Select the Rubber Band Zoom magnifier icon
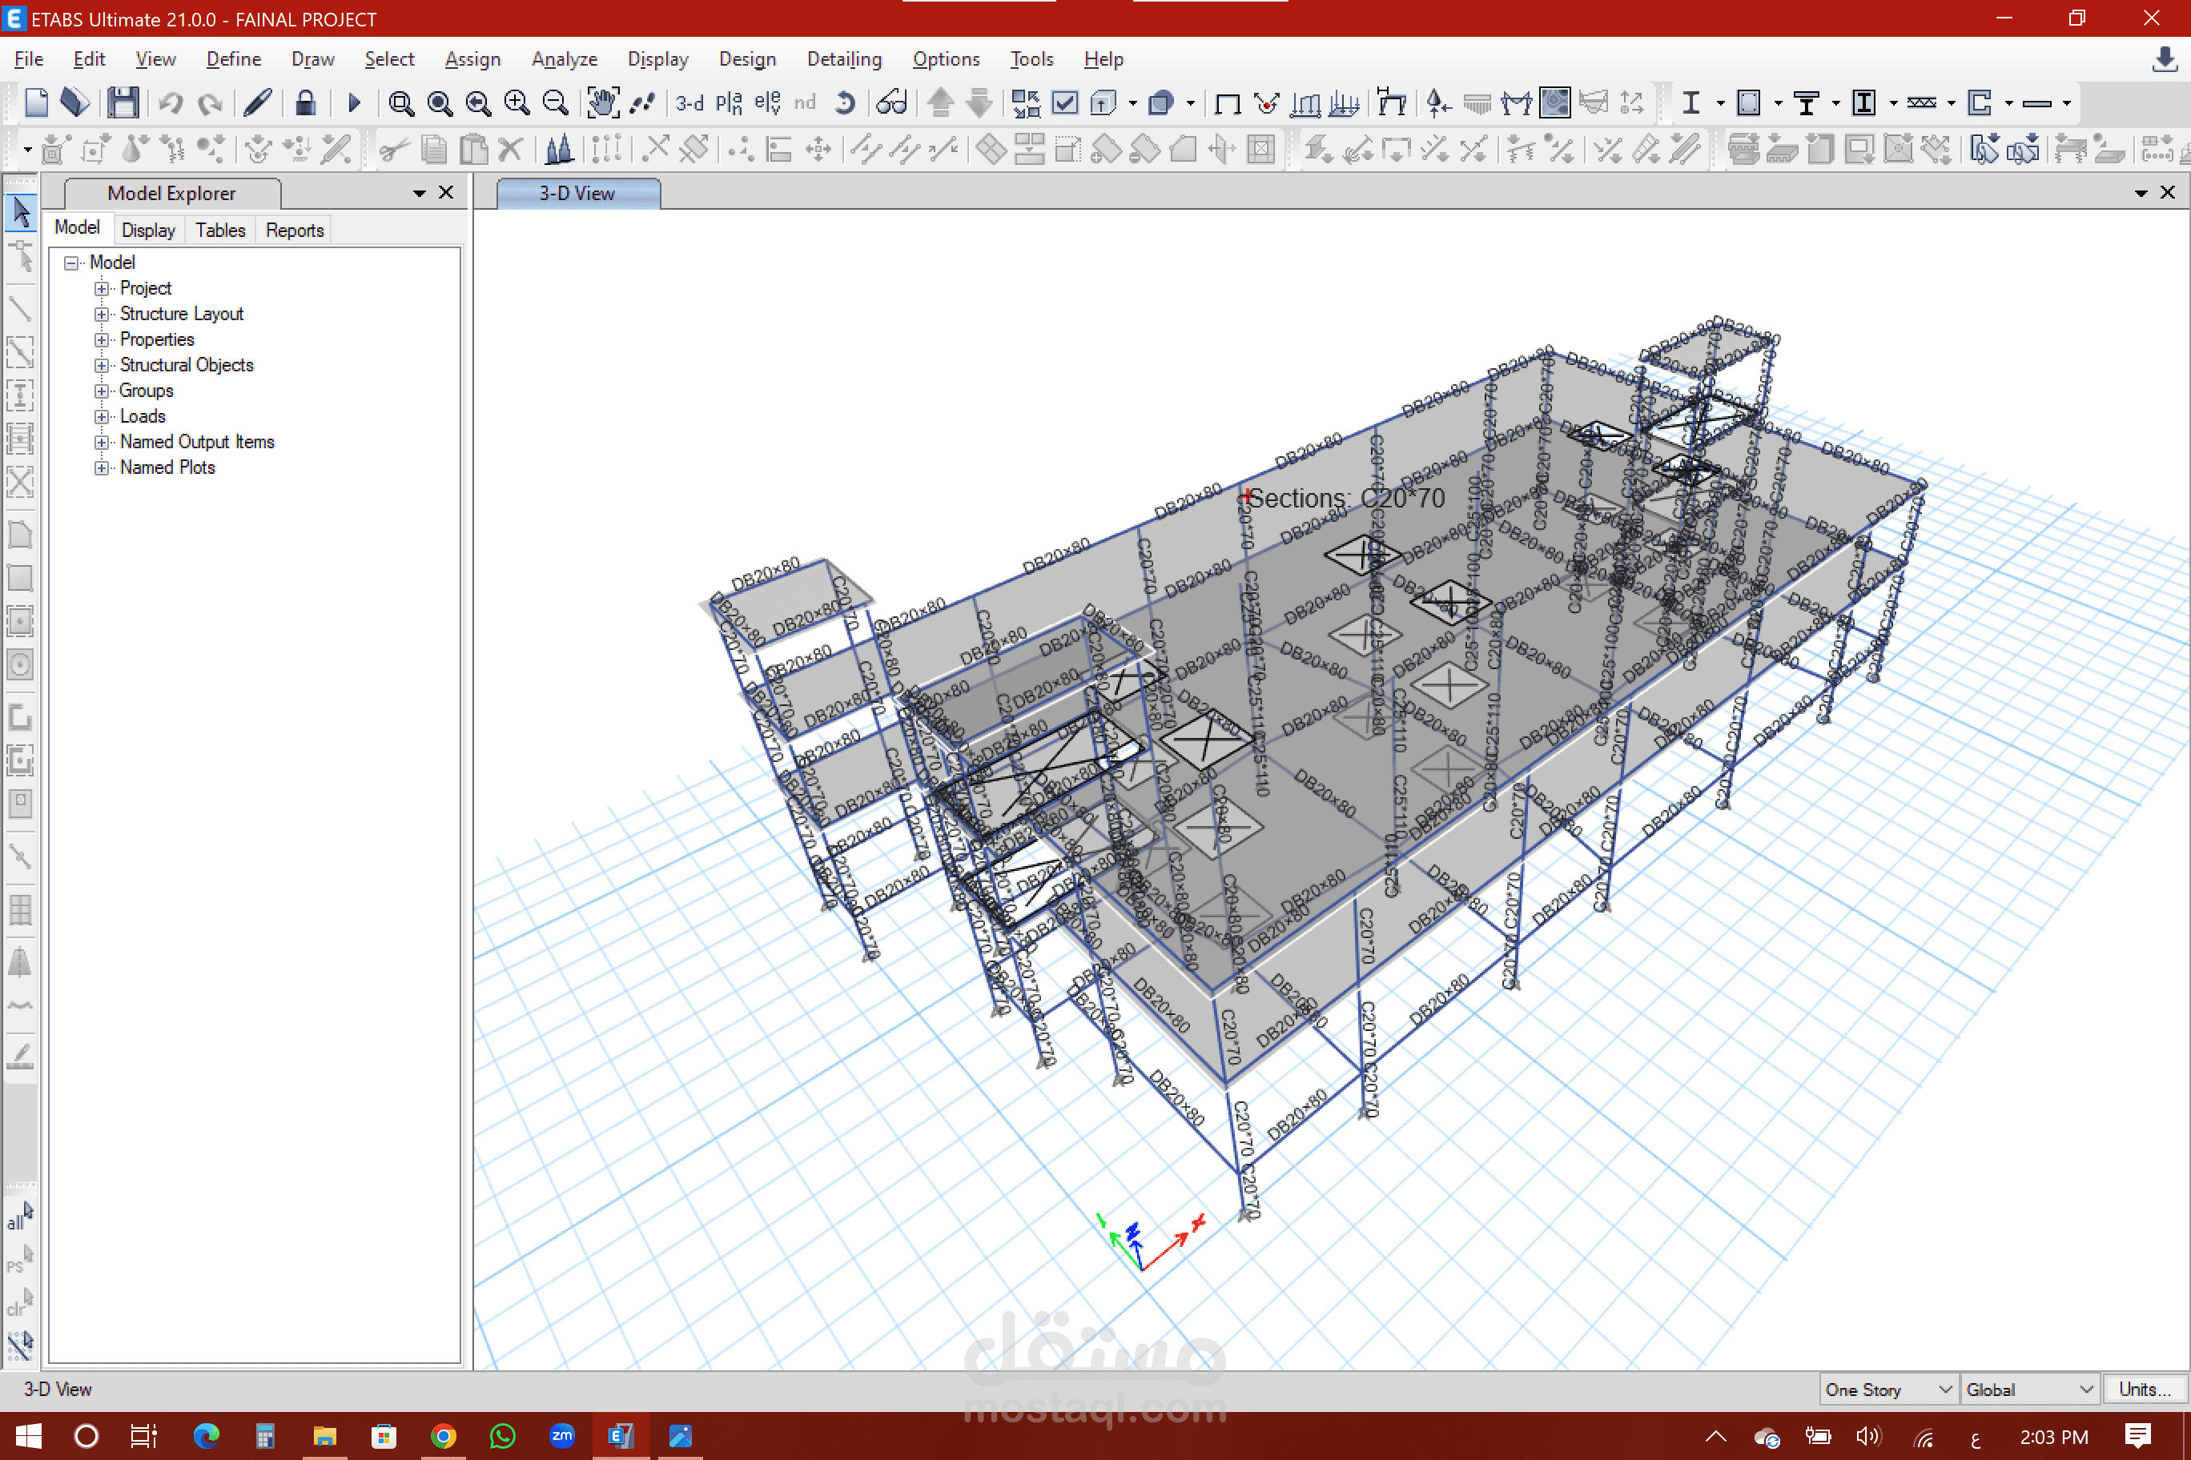2191x1460 pixels. click(401, 102)
